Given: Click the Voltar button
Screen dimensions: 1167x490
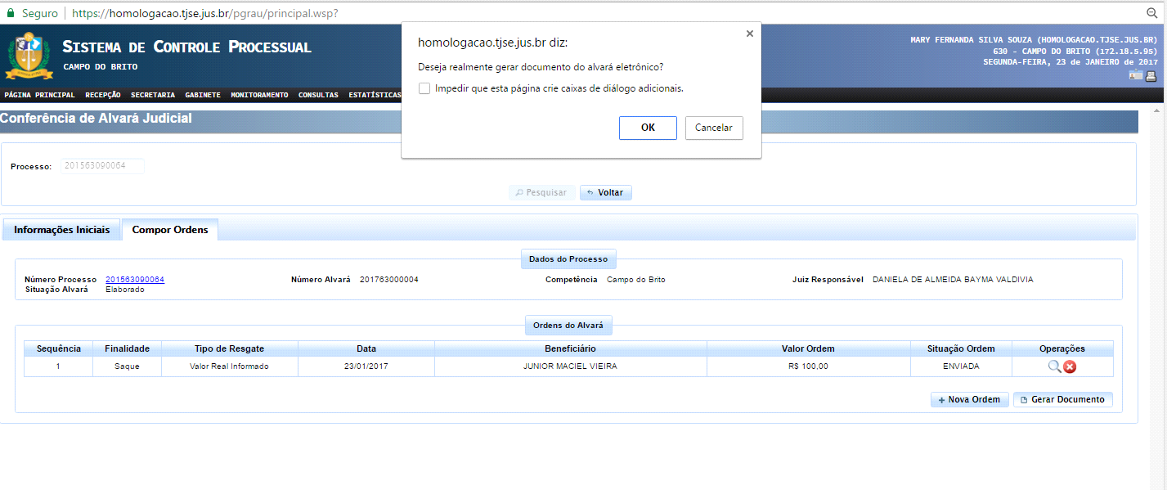Looking at the screenshot, I should pos(605,193).
